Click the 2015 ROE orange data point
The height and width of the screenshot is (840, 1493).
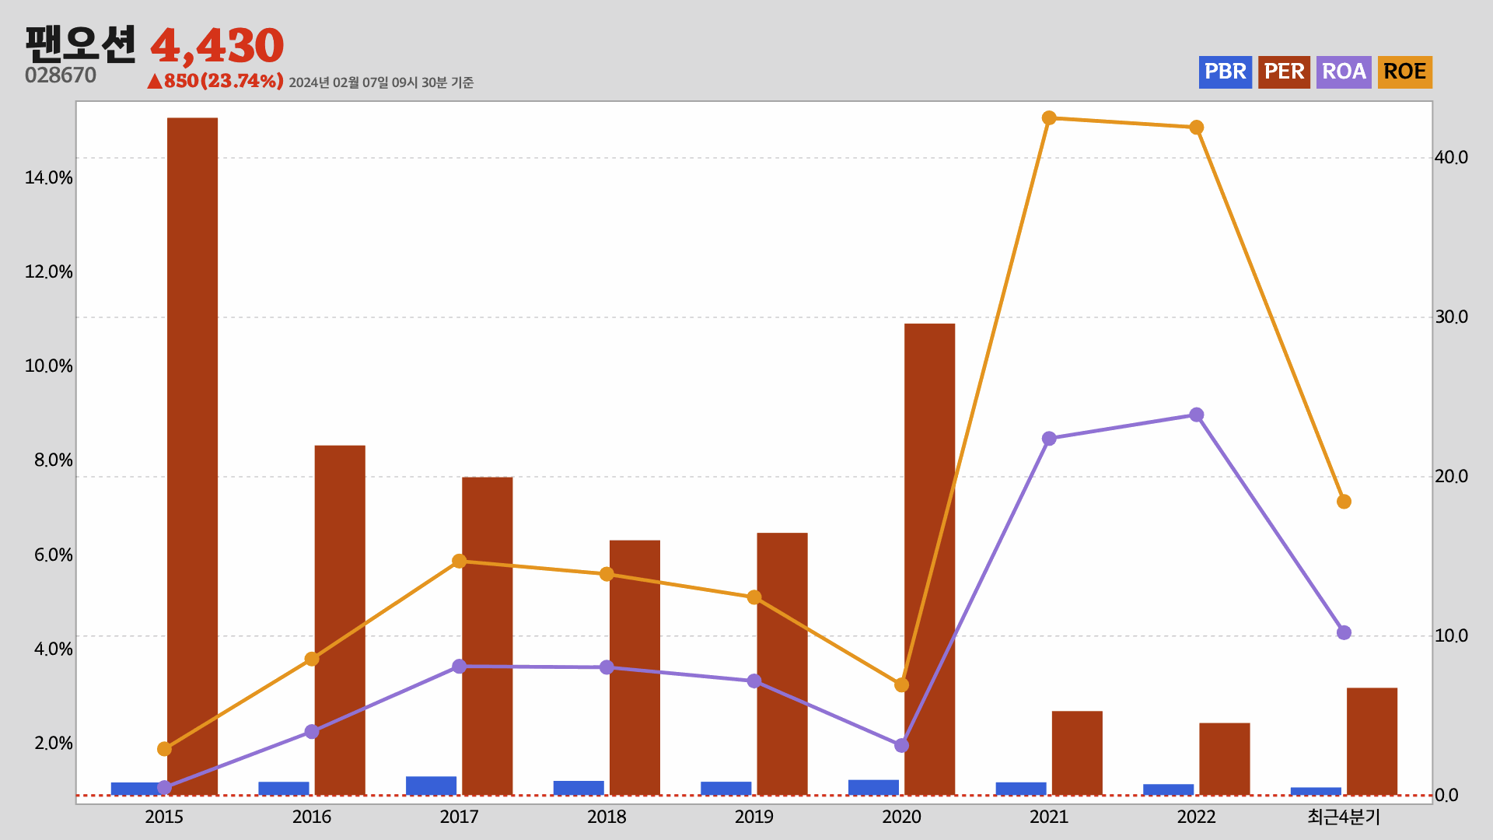[164, 749]
